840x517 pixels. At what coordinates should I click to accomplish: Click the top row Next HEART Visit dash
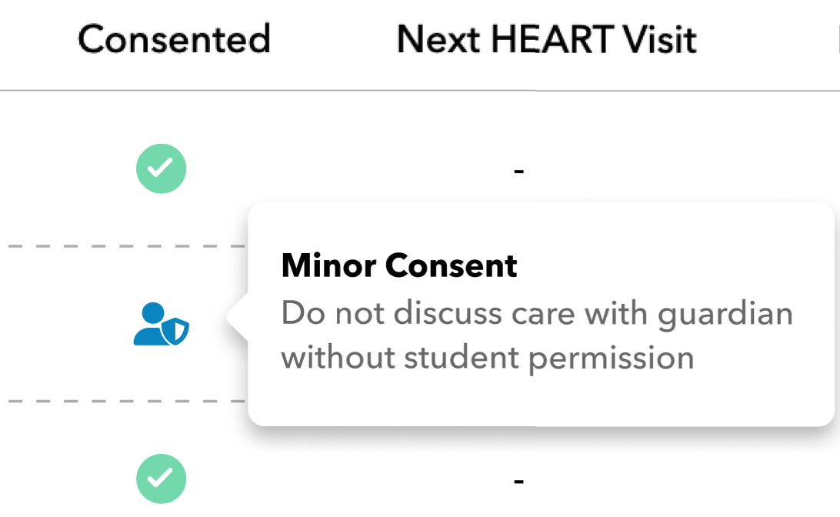pos(518,170)
